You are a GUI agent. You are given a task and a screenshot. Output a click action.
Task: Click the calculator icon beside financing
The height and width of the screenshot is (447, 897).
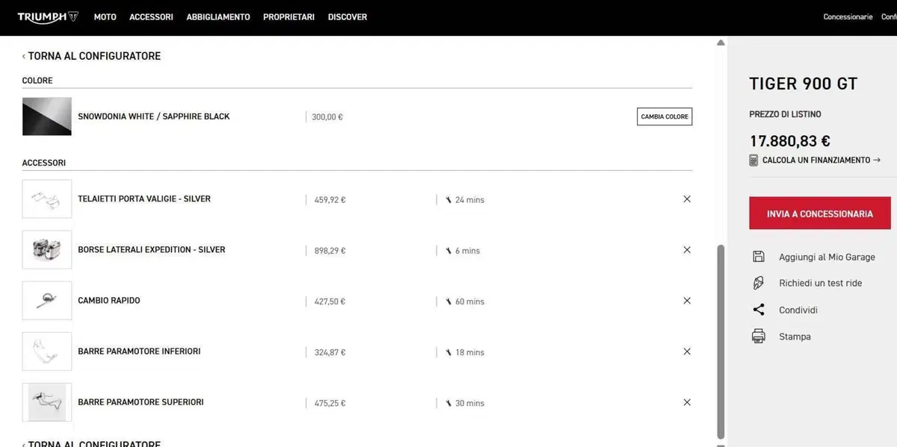click(x=754, y=160)
